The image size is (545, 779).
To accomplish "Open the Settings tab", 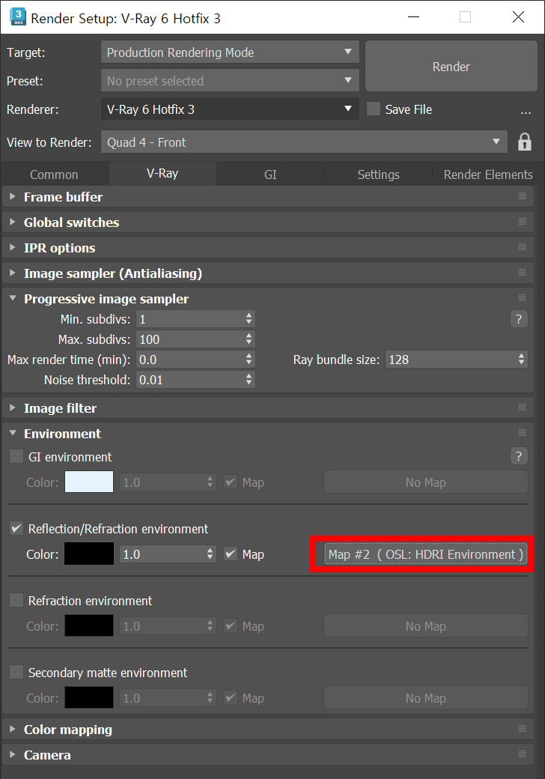I will (378, 175).
